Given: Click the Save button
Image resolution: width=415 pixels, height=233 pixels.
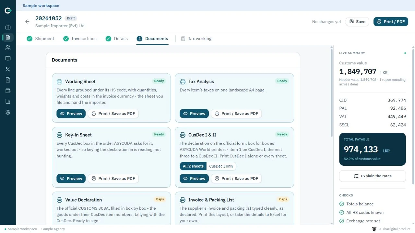Looking at the screenshot, I should coord(357,22).
